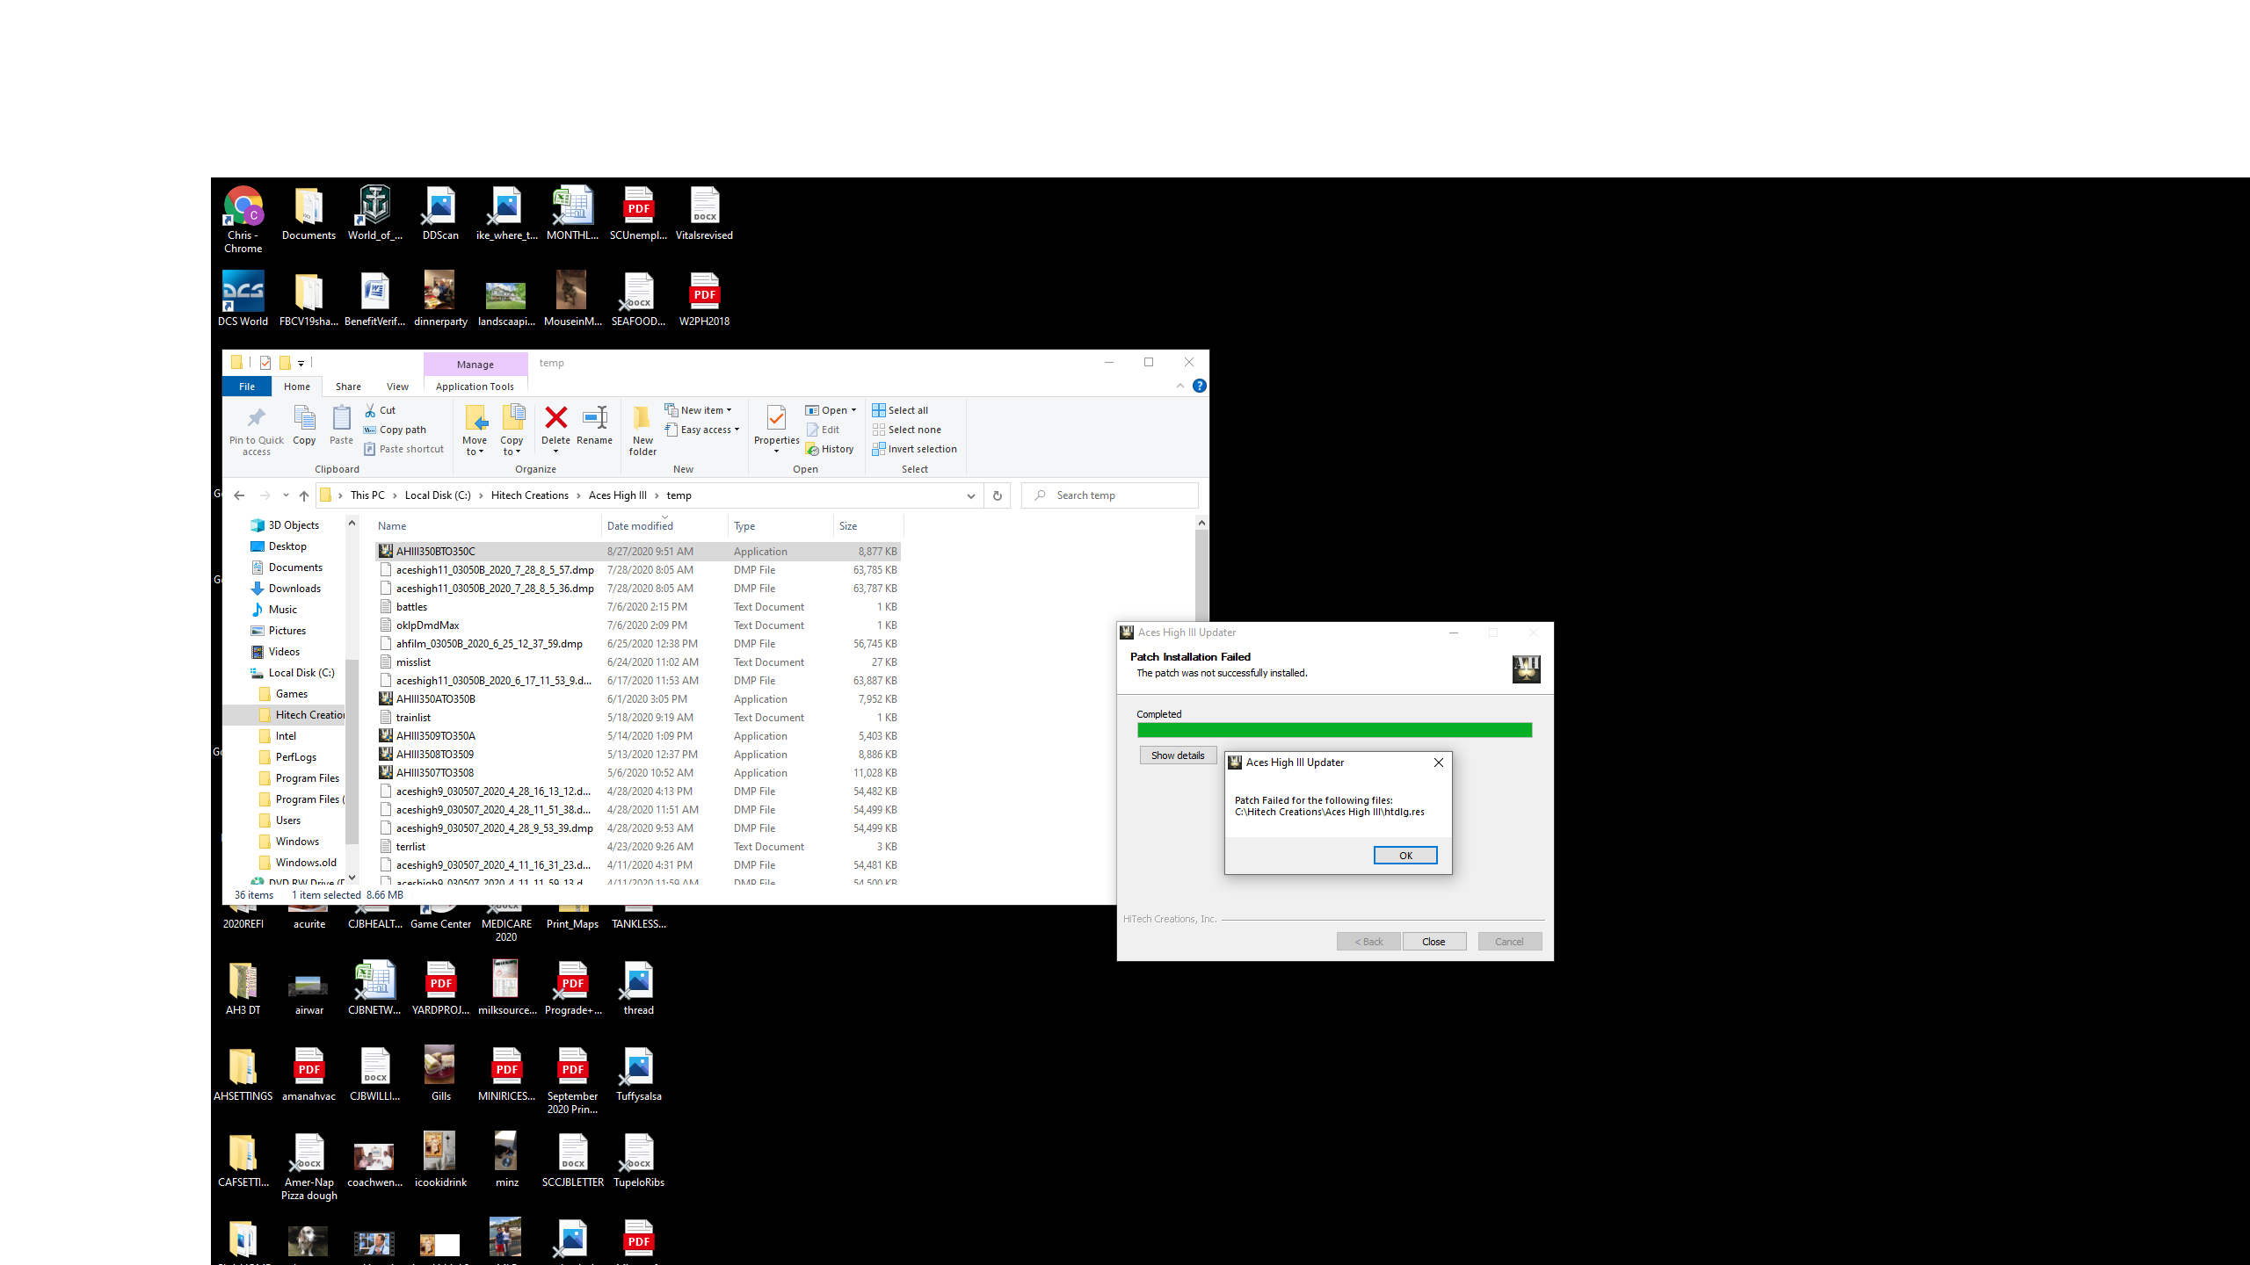The height and width of the screenshot is (1265, 2250).
Task: Create a New folder from ribbon
Action: click(x=642, y=430)
